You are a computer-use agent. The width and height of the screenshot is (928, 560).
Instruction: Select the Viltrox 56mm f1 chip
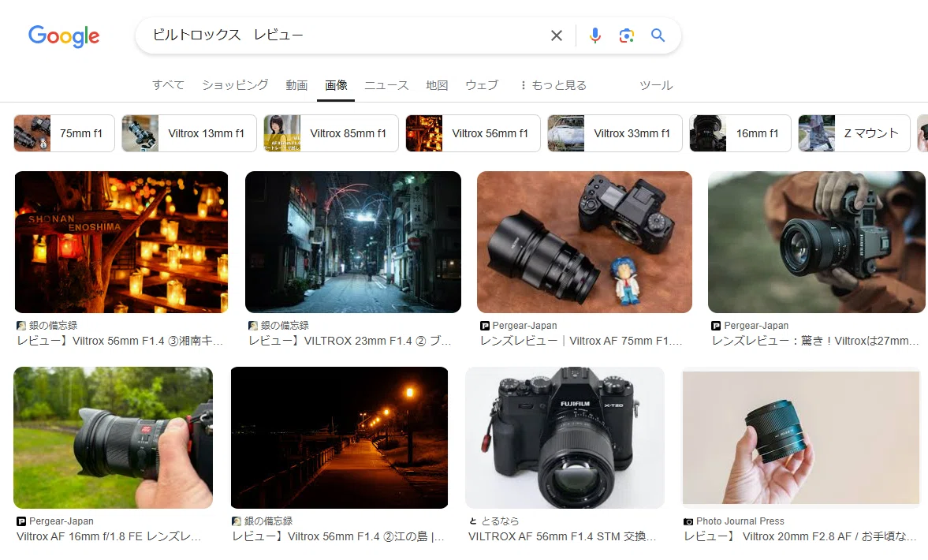pos(473,133)
